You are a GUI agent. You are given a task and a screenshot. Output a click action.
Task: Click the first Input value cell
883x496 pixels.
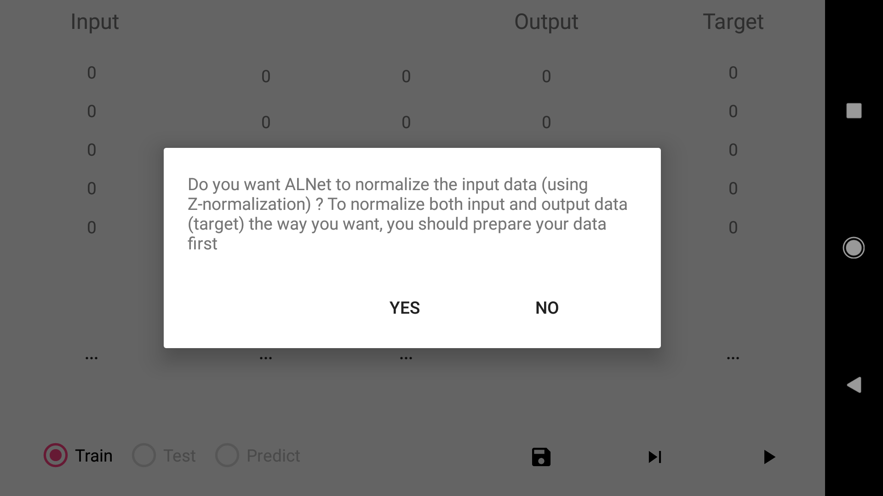(92, 73)
